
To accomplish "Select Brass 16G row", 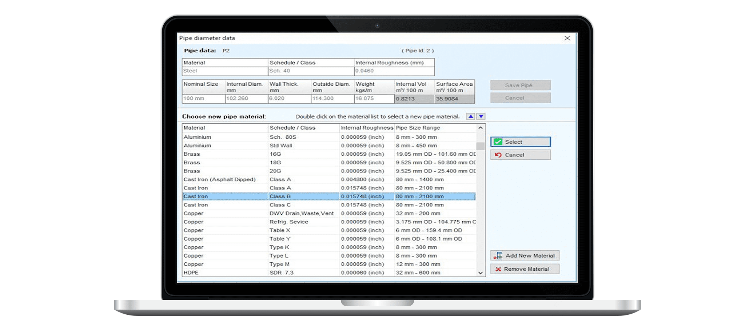I will [329, 154].
